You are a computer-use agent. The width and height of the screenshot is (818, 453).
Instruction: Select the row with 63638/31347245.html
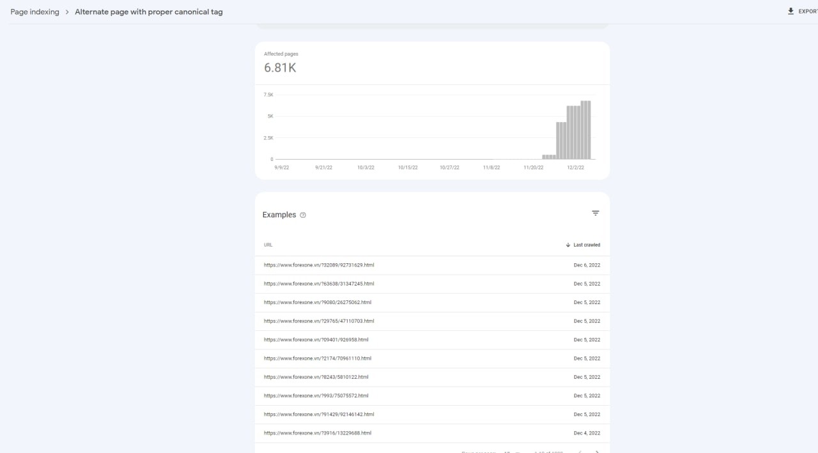[x=319, y=284]
